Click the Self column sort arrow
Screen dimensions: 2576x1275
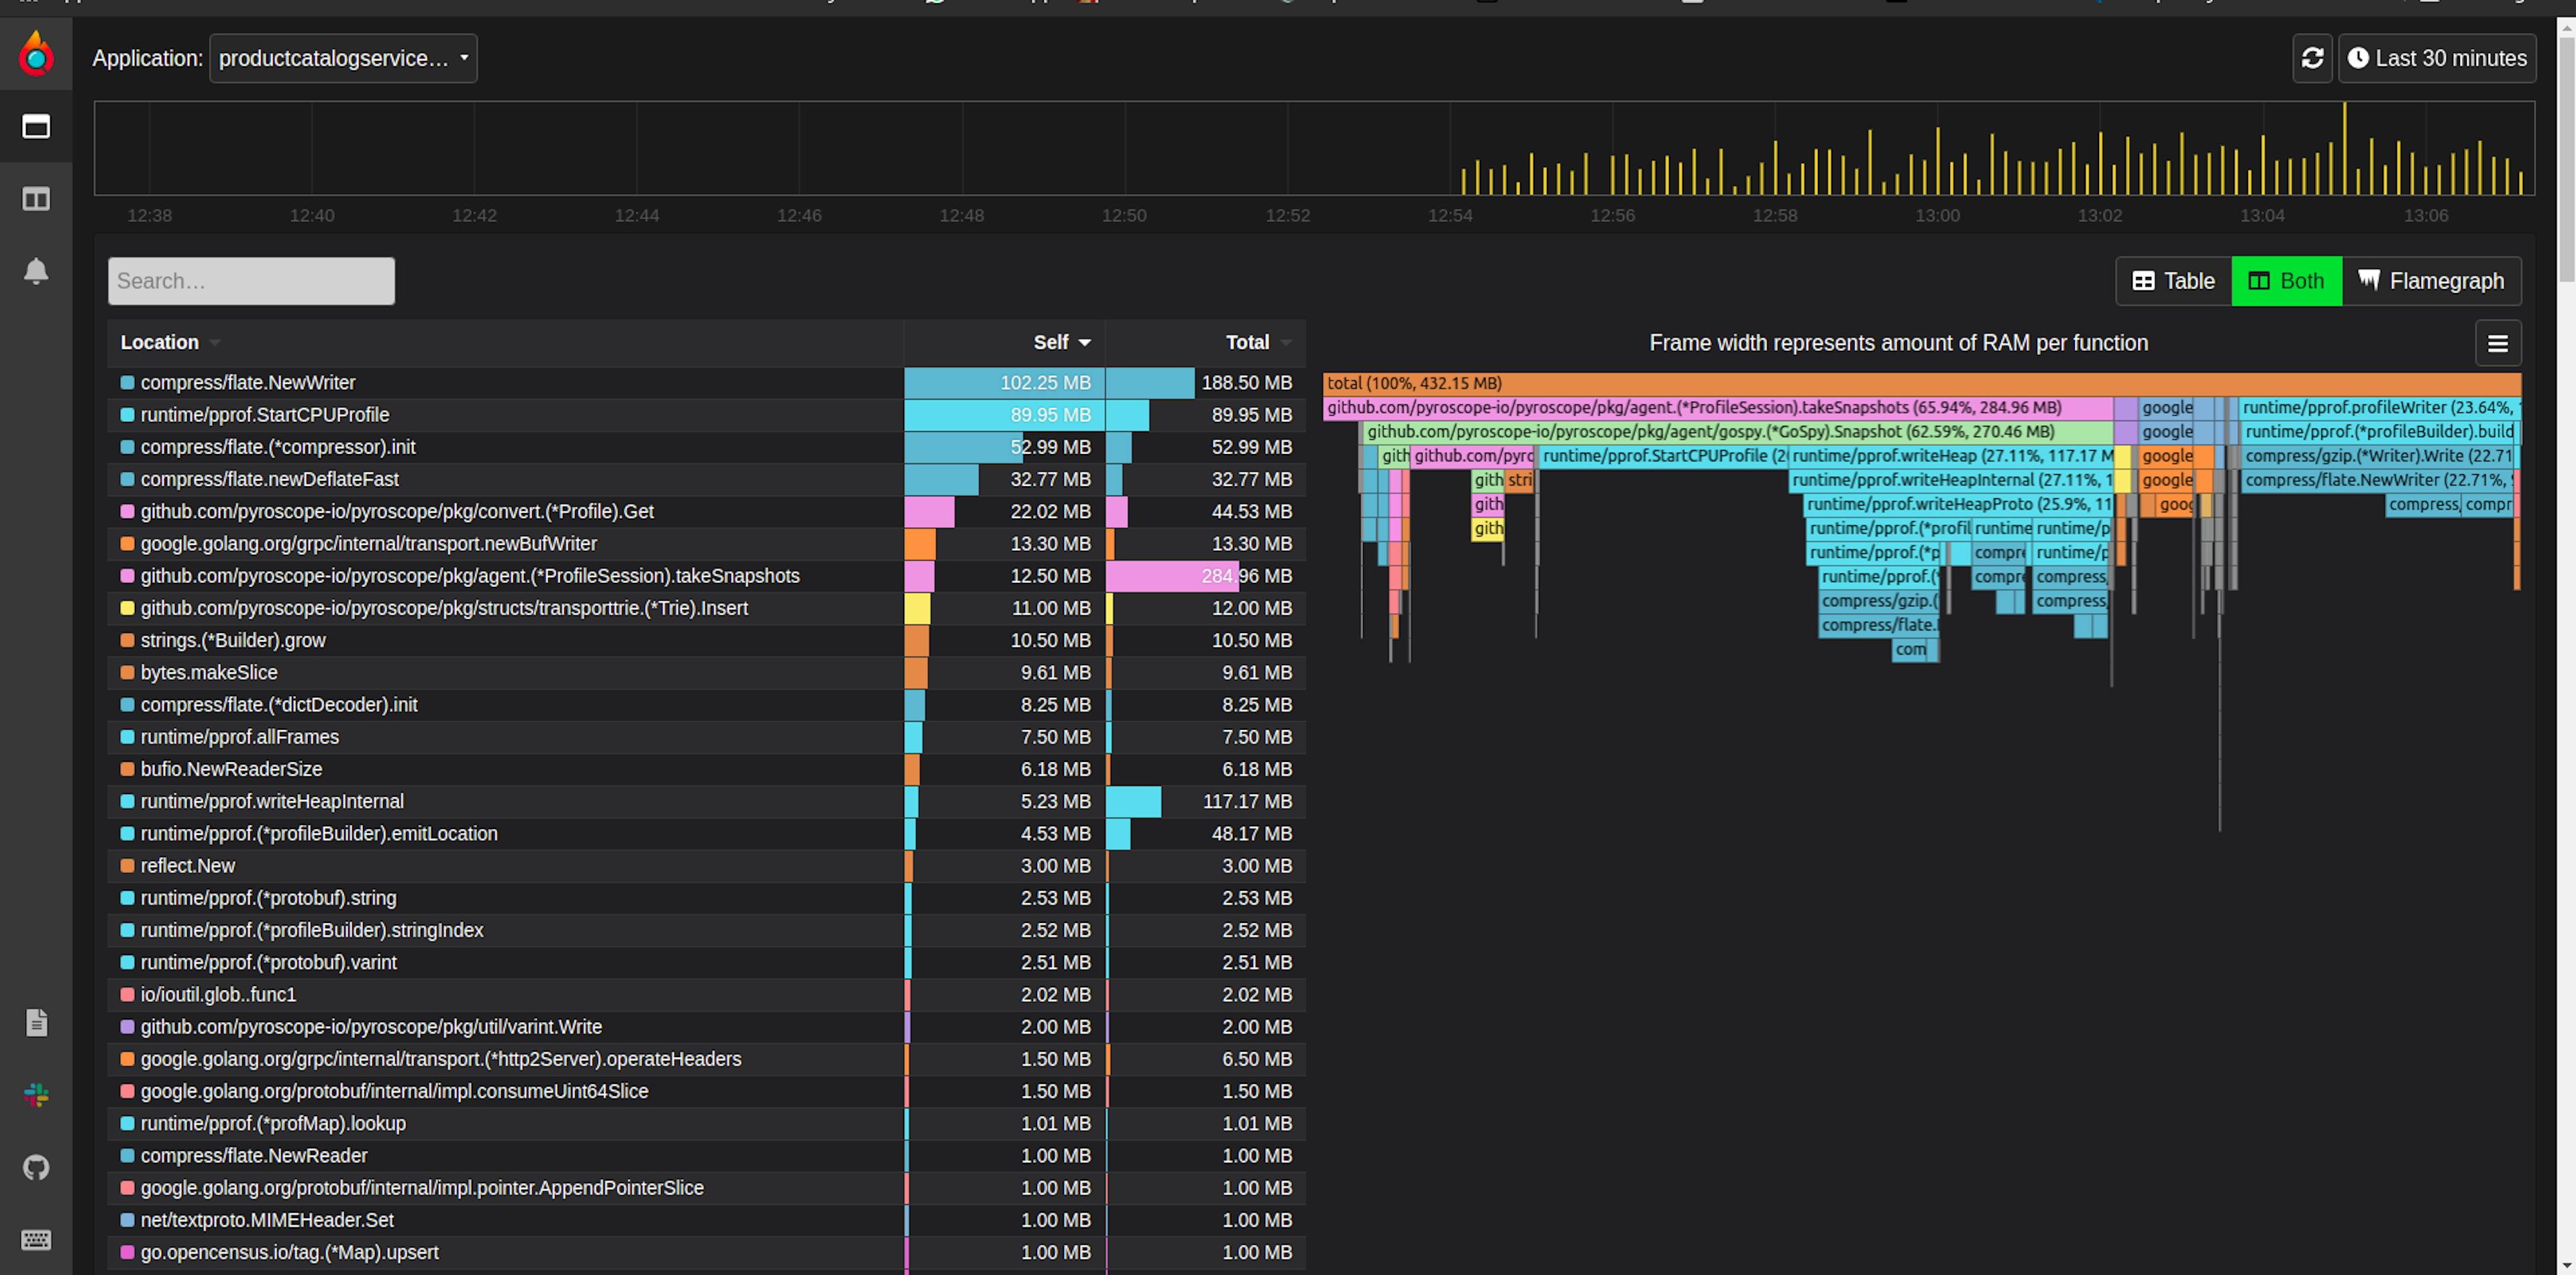[1081, 342]
